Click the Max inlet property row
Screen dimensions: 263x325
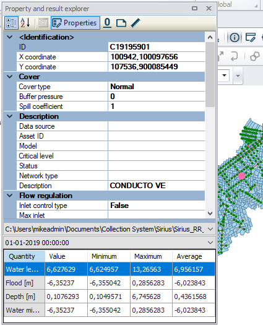[x=111, y=215]
